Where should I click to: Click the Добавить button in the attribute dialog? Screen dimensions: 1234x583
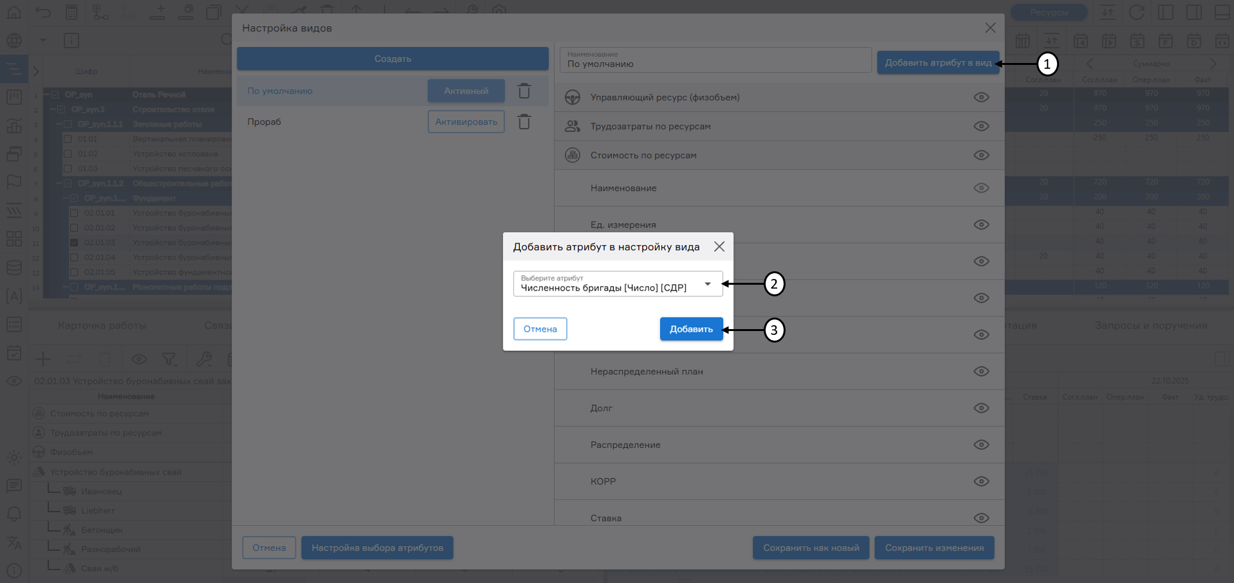[691, 328]
